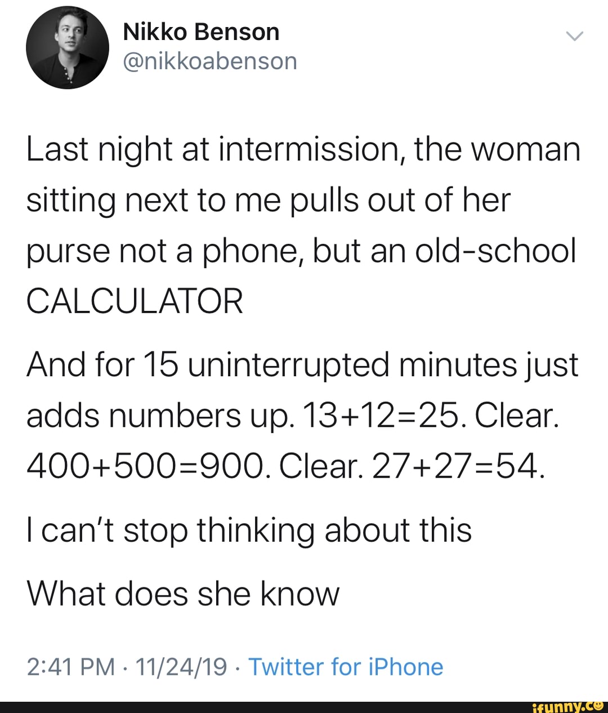Click the word CALCULATOR in the tweet
This screenshot has height=713, width=608.
135,301
